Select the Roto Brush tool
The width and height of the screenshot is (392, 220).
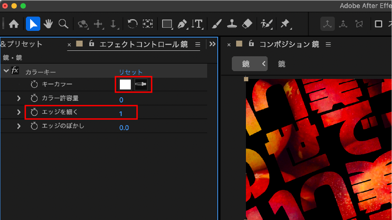click(267, 24)
